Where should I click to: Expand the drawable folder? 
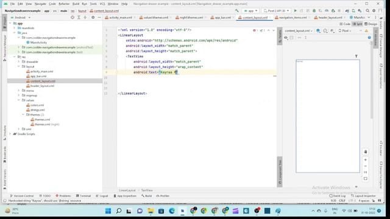click(19, 61)
